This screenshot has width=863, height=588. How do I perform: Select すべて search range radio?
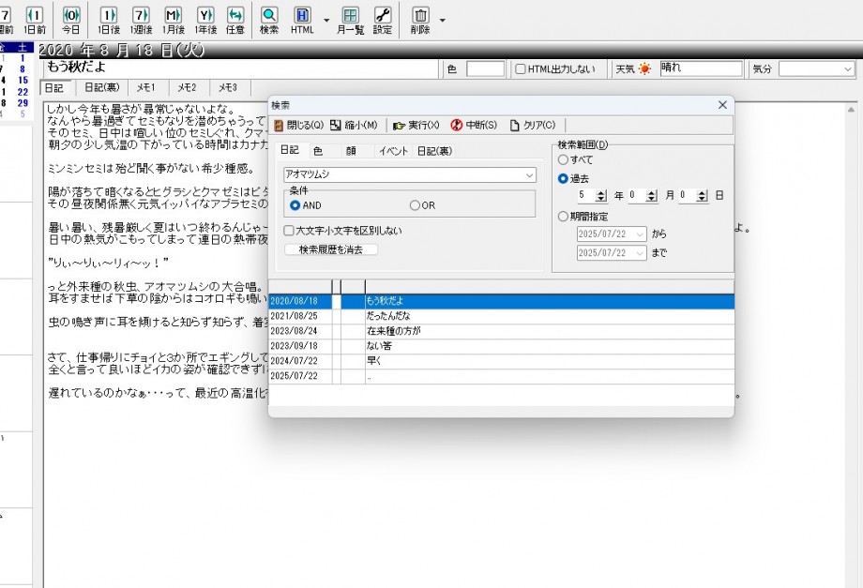coord(563,160)
